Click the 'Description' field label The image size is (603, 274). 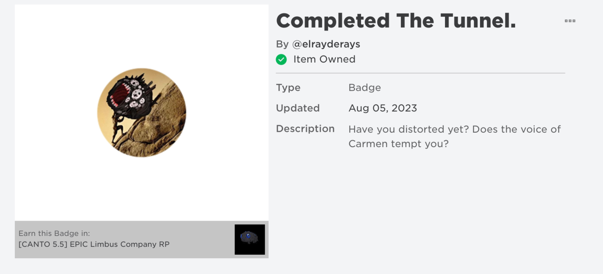click(305, 129)
